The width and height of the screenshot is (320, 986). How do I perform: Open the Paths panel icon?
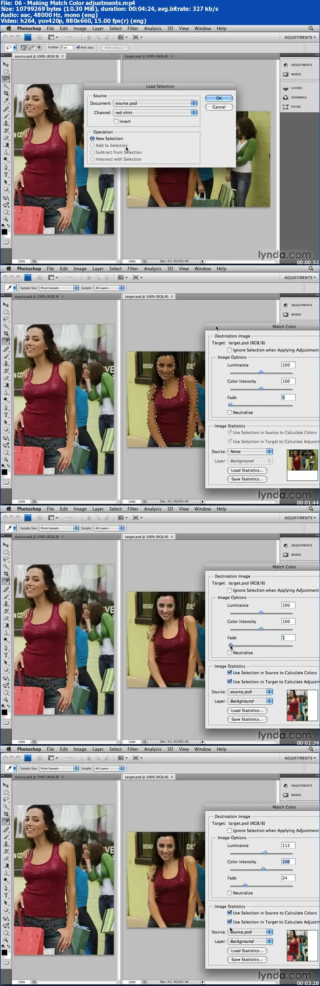point(286,107)
